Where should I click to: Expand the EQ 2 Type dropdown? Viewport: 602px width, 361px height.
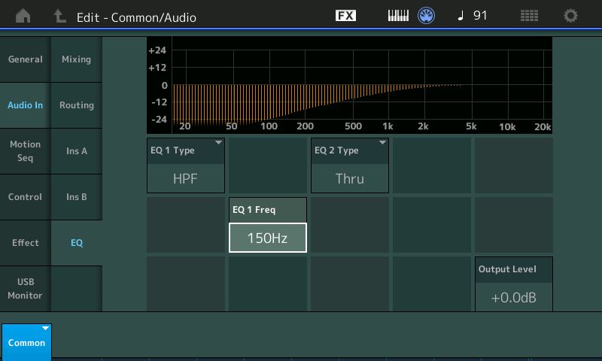tap(350, 165)
